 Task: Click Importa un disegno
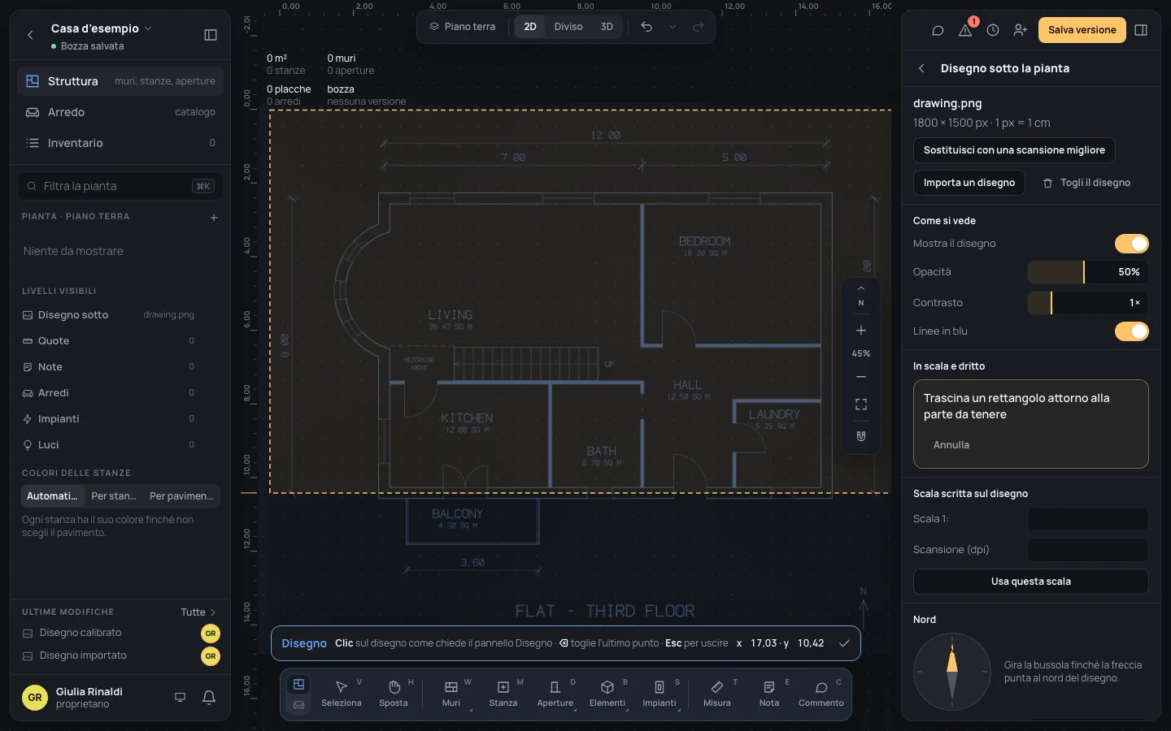point(969,183)
